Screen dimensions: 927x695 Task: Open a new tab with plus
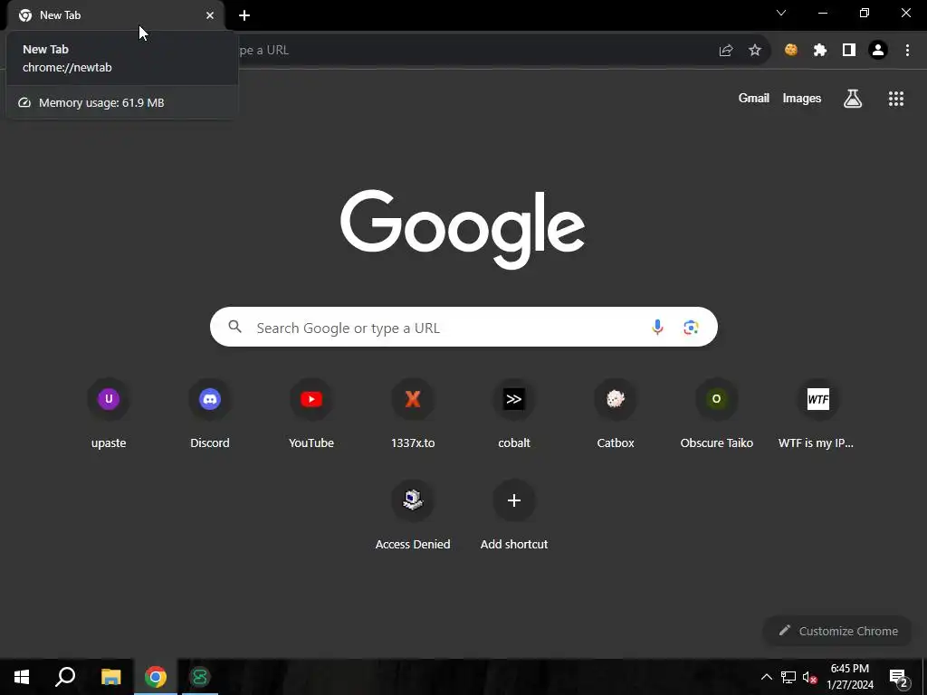(x=244, y=15)
